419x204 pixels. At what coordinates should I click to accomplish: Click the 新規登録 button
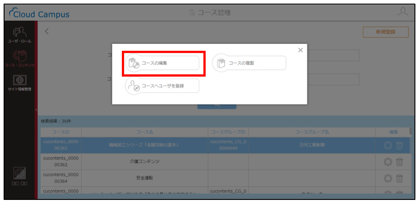pyautogui.click(x=385, y=32)
